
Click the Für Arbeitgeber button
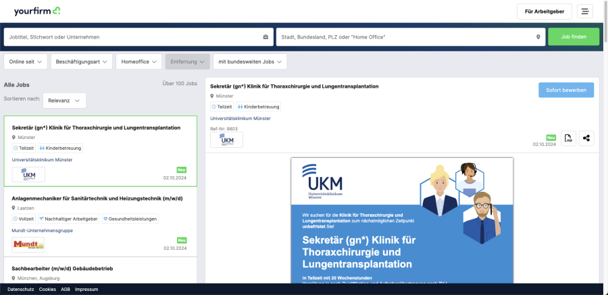[544, 11]
